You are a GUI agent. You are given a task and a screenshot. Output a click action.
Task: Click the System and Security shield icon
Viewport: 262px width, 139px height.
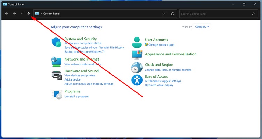click(x=57, y=42)
